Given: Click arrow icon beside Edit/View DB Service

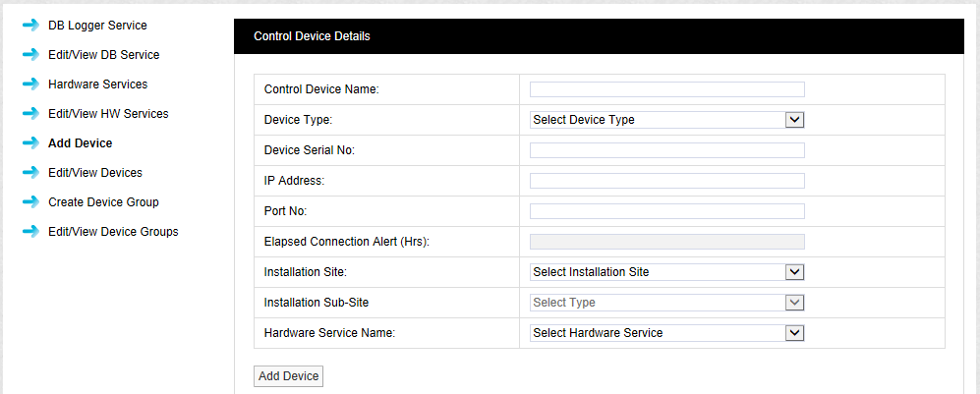Looking at the screenshot, I should (29, 55).
